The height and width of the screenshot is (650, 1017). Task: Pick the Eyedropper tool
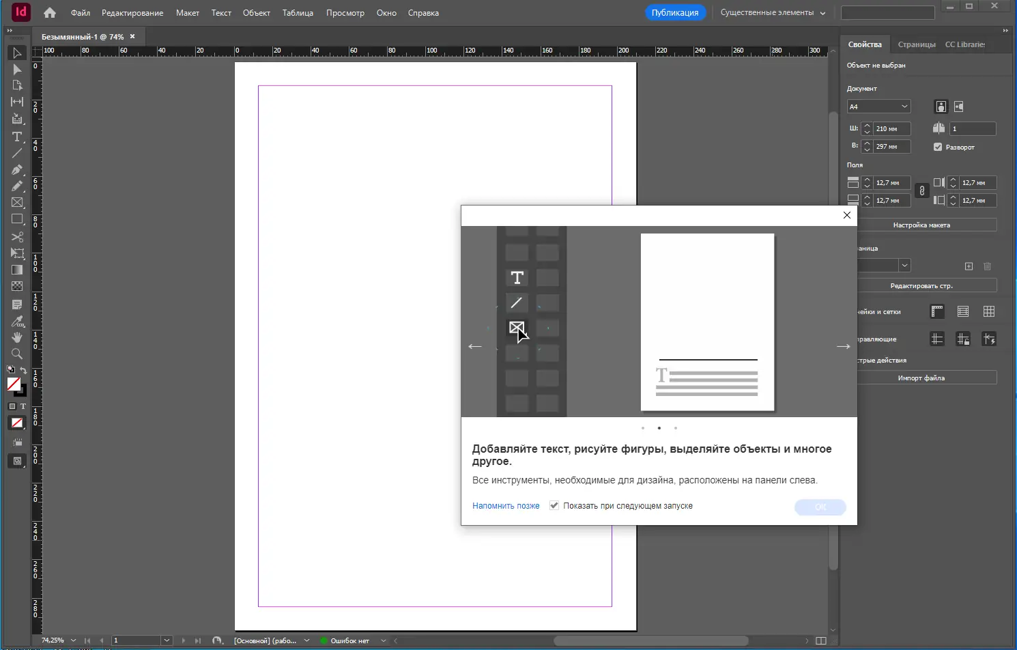pos(17,321)
